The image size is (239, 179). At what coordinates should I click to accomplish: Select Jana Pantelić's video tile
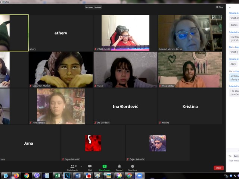coord(61,106)
